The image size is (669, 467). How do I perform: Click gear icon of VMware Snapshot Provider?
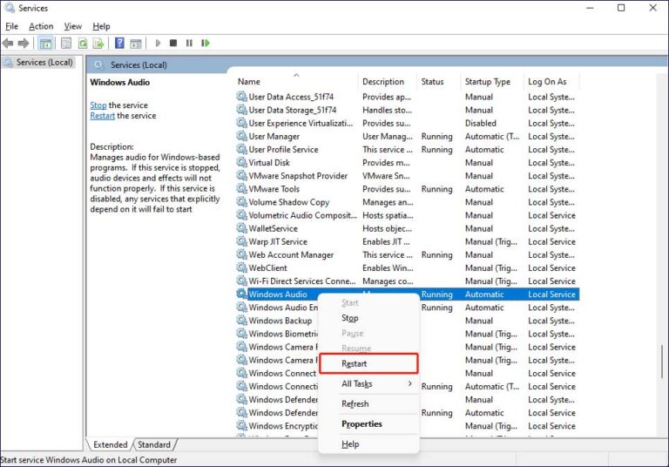[242, 176]
